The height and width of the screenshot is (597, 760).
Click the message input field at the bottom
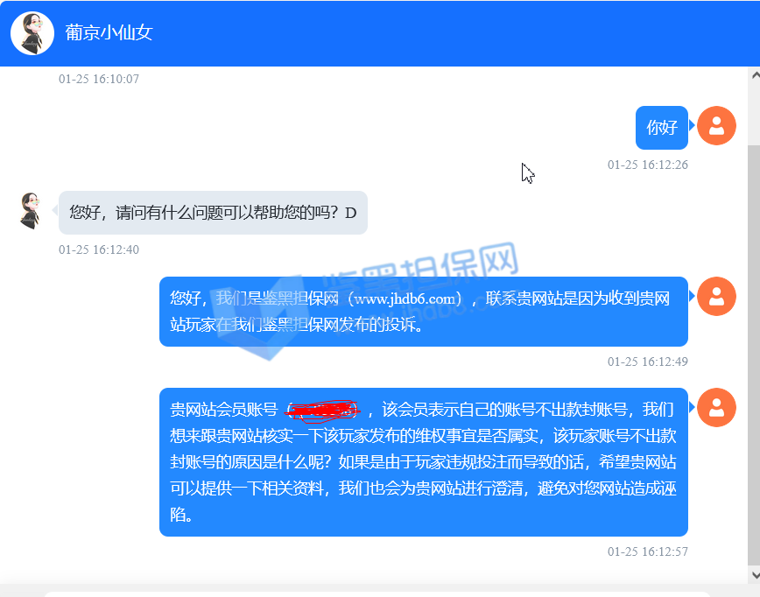pyautogui.click(x=378, y=594)
